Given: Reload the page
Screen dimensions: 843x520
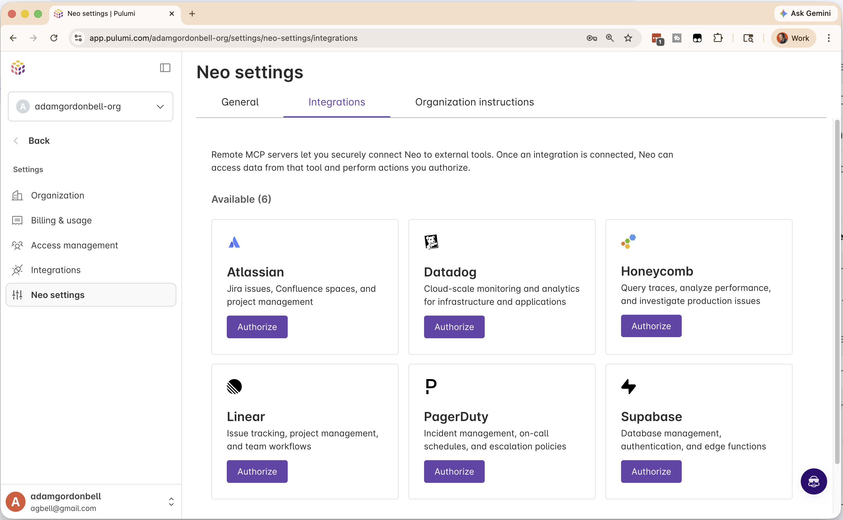Looking at the screenshot, I should click(54, 38).
